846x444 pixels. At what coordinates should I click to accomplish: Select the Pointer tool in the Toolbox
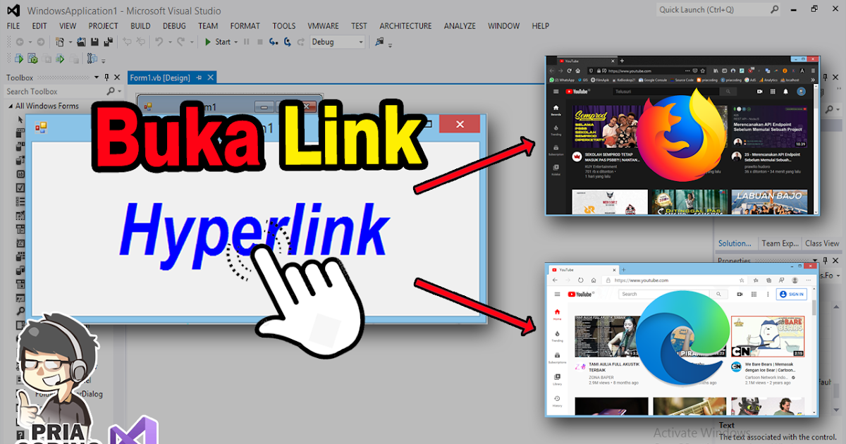[x=20, y=119]
